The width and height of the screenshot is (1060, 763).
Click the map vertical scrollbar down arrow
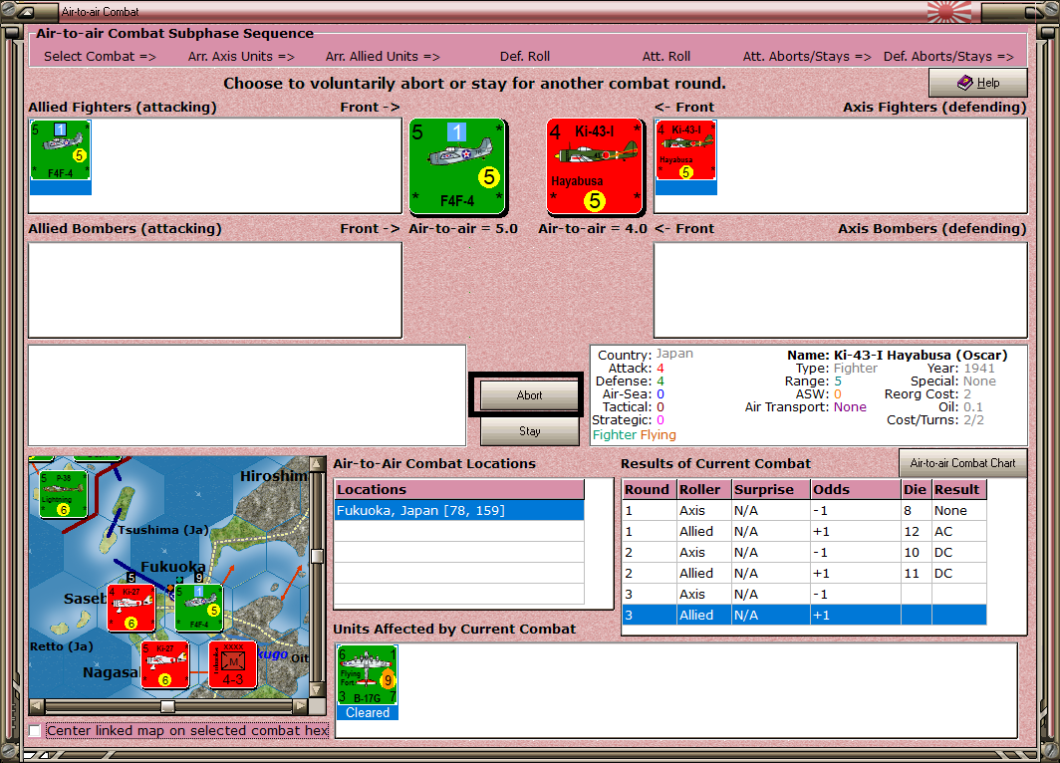[x=317, y=690]
